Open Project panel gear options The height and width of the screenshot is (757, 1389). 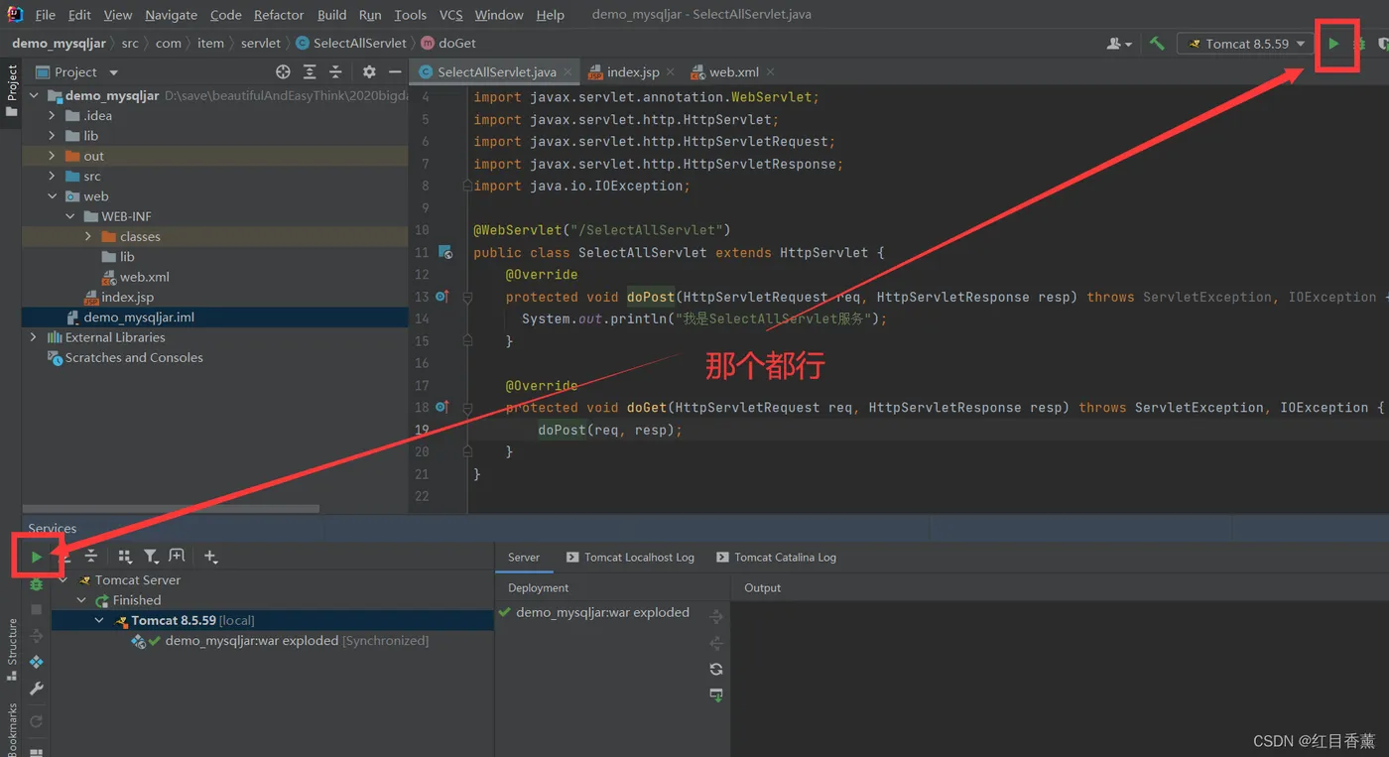369,71
